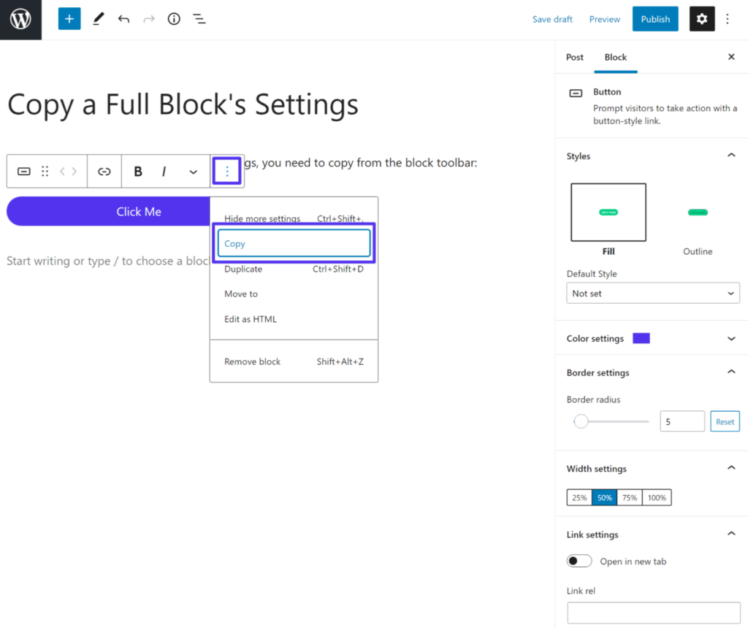The image size is (748, 628).
Task: Open the document details info icon
Action: click(174, 19)
